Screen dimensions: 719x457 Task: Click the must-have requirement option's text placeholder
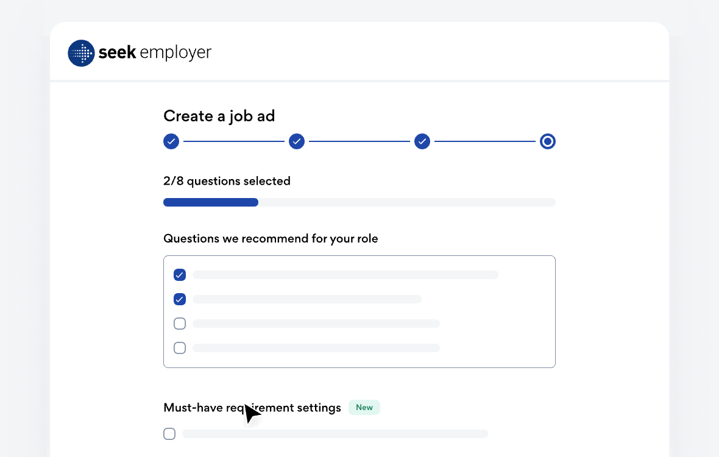[335, 434]
